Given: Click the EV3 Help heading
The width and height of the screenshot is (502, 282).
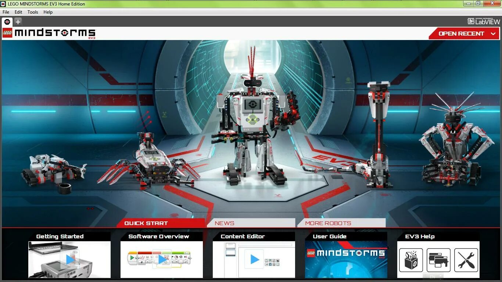Looking at the screenshot, I should tap(420, 236).
